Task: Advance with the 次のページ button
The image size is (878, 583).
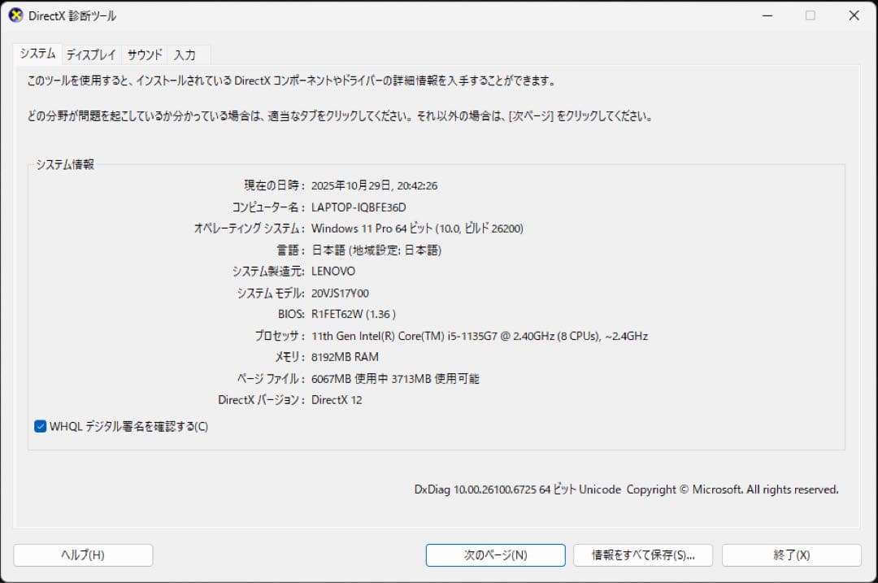Action: click(x=495, y=555)
